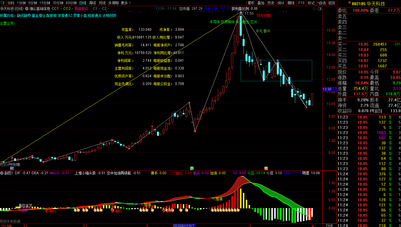
Task: Toggle the info panel icon beside the diamond
Action: [x=319, y=9]
